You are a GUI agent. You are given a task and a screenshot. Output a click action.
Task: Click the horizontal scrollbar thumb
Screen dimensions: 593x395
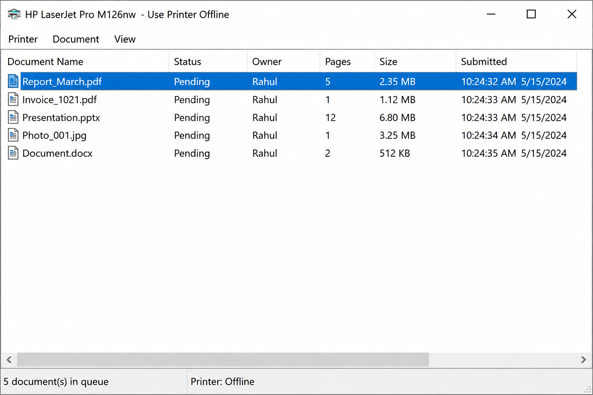223,360
